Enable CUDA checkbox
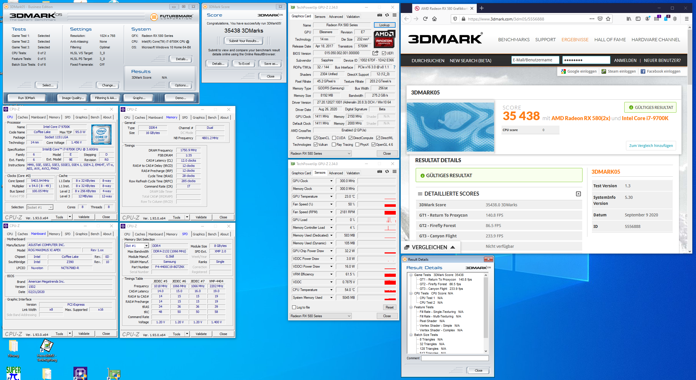Viewport: 696px width, 380px height. tap(334, 138)
